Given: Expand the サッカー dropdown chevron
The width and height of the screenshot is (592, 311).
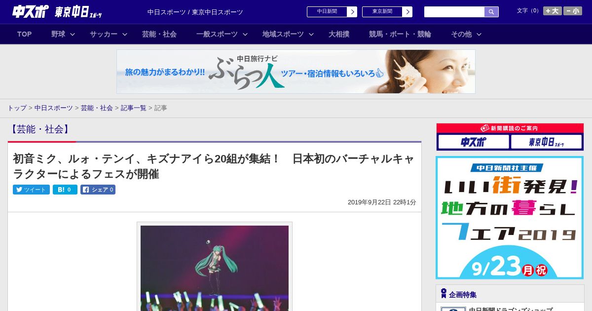Looking at the screenshot, I should click(125, 34).
